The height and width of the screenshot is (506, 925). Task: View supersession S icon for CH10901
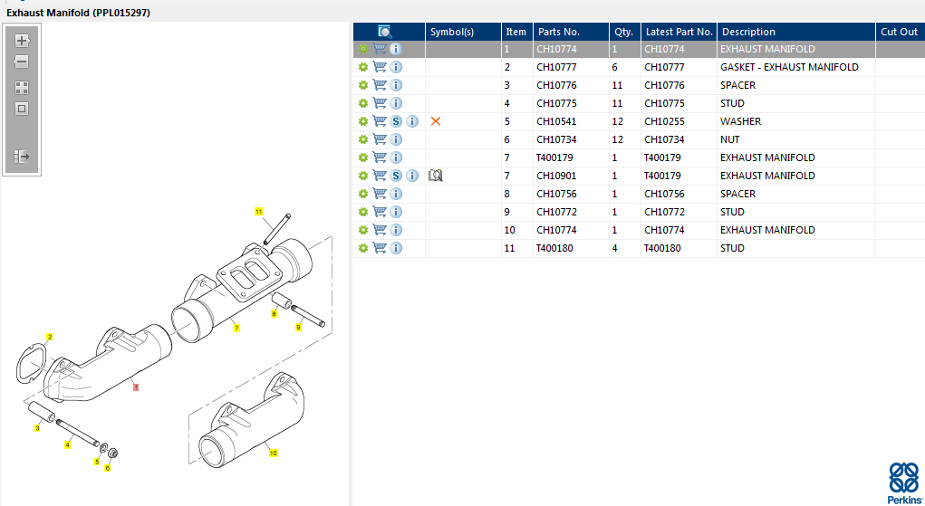tap(397, 176)
